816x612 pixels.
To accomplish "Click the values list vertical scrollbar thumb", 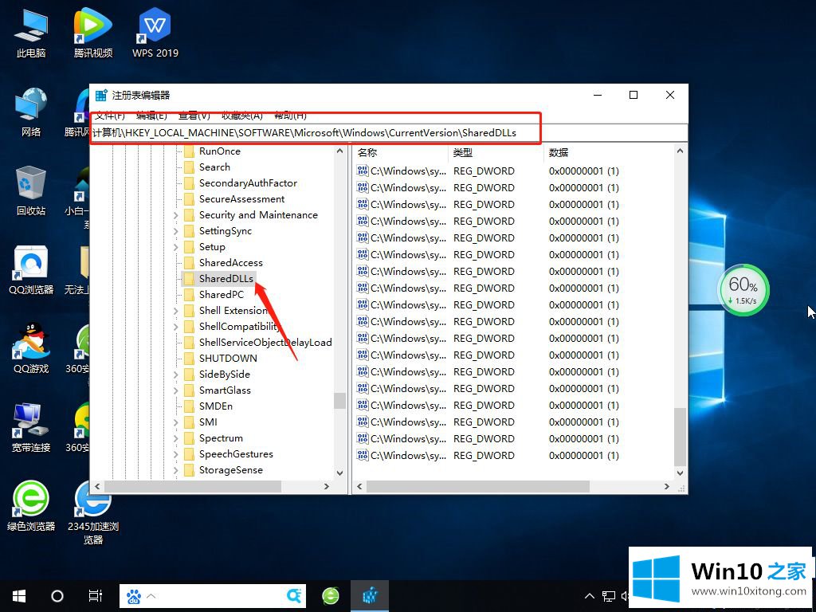I will point(680,437).
